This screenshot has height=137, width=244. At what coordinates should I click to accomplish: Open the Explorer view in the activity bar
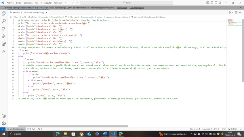[4, 13]
